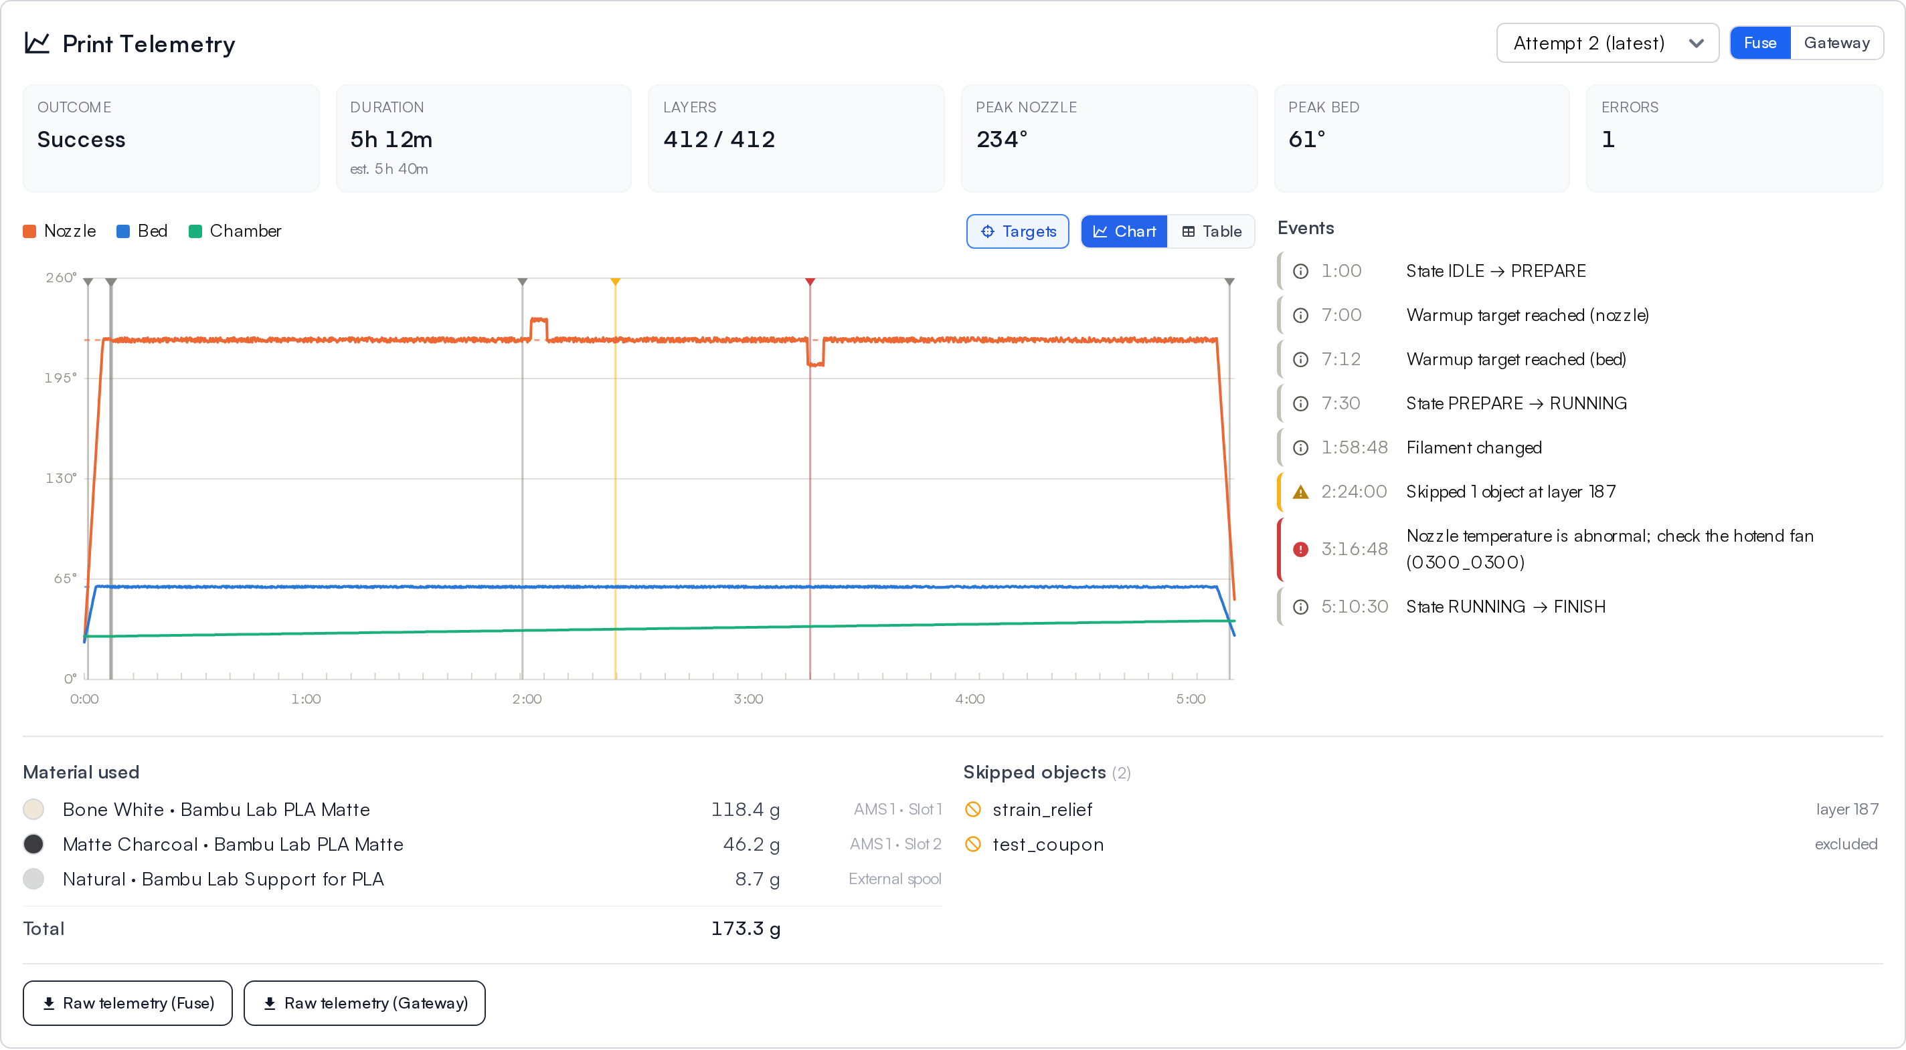Click 'Matte Charcoal · Bambu Lab PLA Matte' row
1906x1050 pixels.
click(482, 845)
